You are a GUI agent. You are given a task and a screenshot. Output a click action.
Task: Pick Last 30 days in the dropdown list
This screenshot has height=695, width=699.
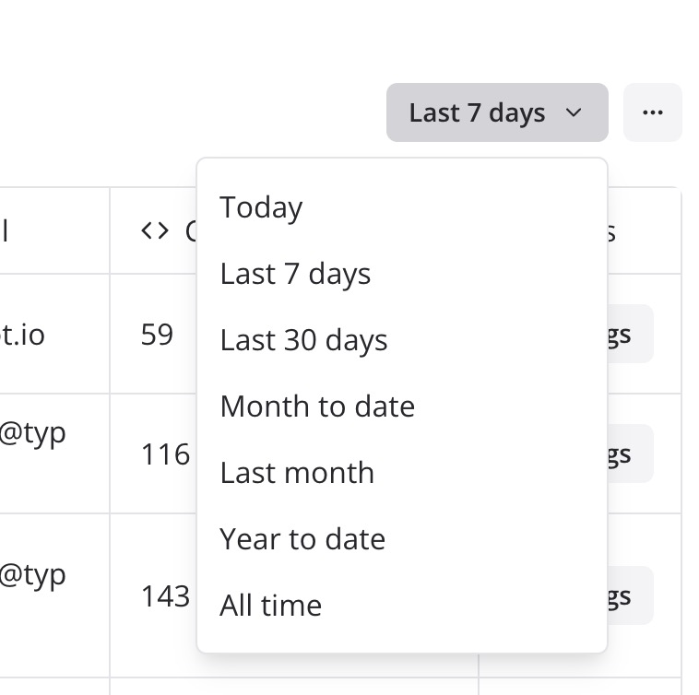click(303, 340)
